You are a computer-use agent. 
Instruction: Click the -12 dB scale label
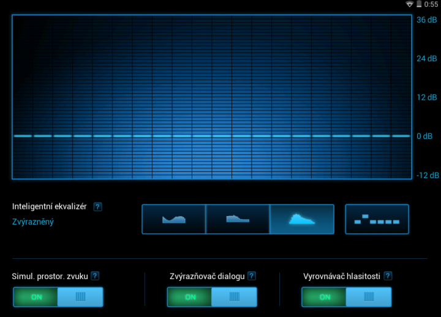click(x=426, y=175)
